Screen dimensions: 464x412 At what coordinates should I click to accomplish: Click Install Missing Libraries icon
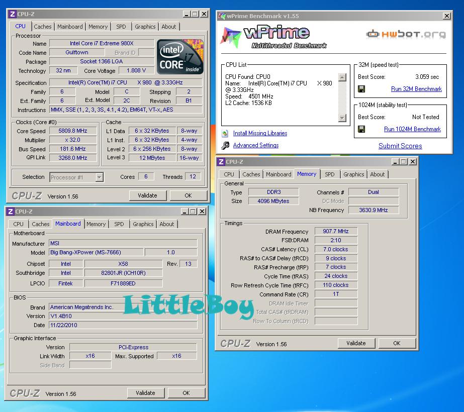(225, 133)
